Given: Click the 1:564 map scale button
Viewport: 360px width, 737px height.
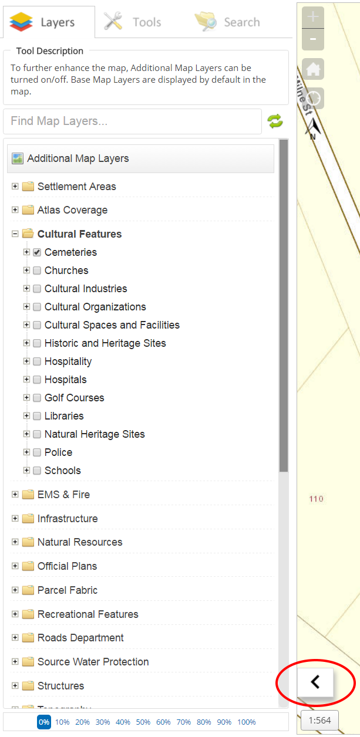Looking at the screenshot, I should [x=319, y=721].
